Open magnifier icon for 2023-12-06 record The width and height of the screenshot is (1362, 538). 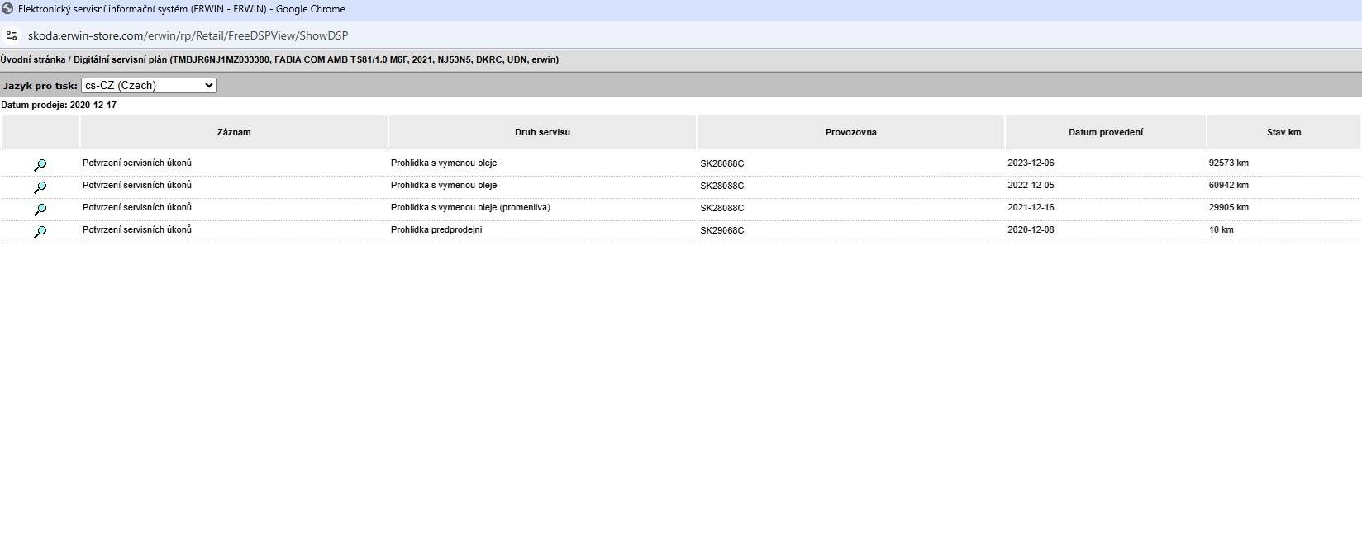coord(40,165)
